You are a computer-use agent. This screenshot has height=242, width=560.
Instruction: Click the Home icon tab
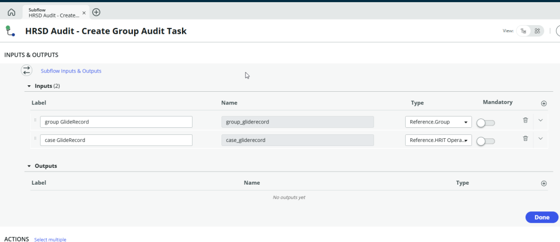11,12
